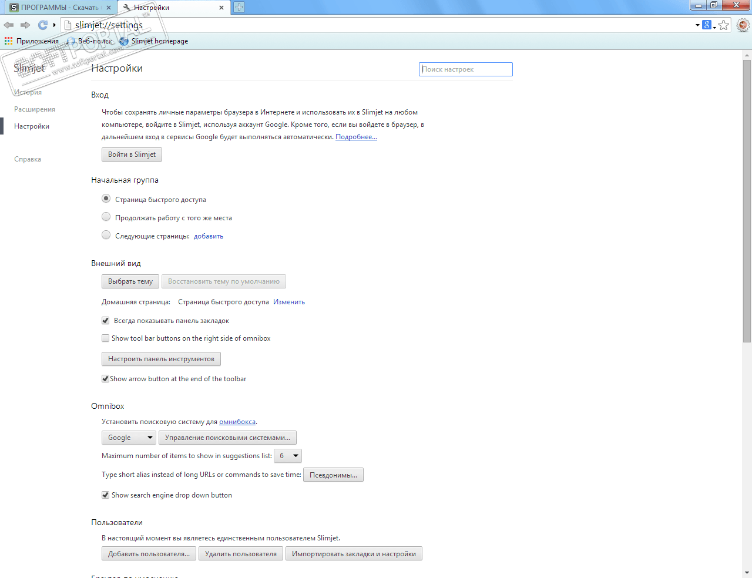Click the Пользователи section heading

pyautogui.click(x=117, y=522)
